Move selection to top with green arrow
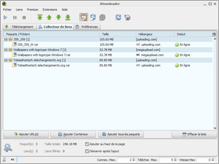Viewport: 219px width, 164px height. tap(40, 17)
